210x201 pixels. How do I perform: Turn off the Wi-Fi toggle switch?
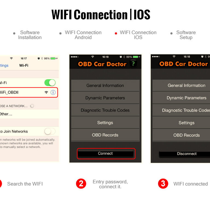50,83
